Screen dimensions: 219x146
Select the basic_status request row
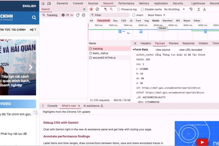[x=109, y=53]
